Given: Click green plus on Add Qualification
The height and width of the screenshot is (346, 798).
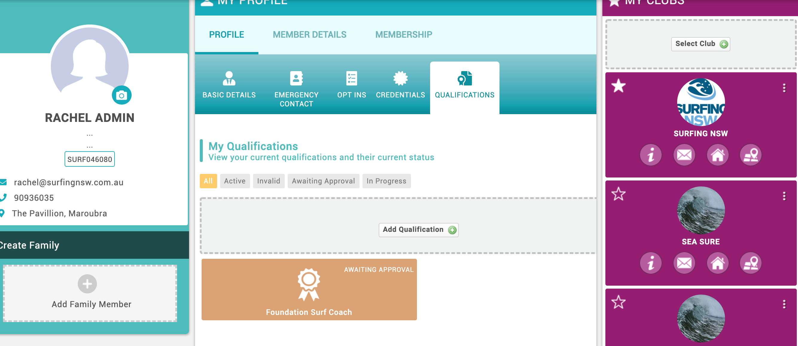Looking at the screenshot, I should 452,230.
